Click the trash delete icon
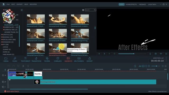 tap(28, 66)
